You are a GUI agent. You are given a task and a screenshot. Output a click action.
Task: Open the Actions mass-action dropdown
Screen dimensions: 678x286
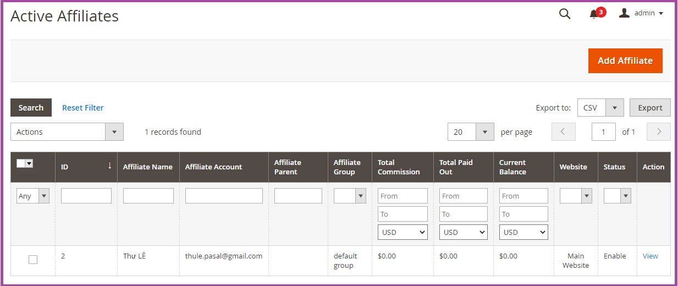point(67,132)
